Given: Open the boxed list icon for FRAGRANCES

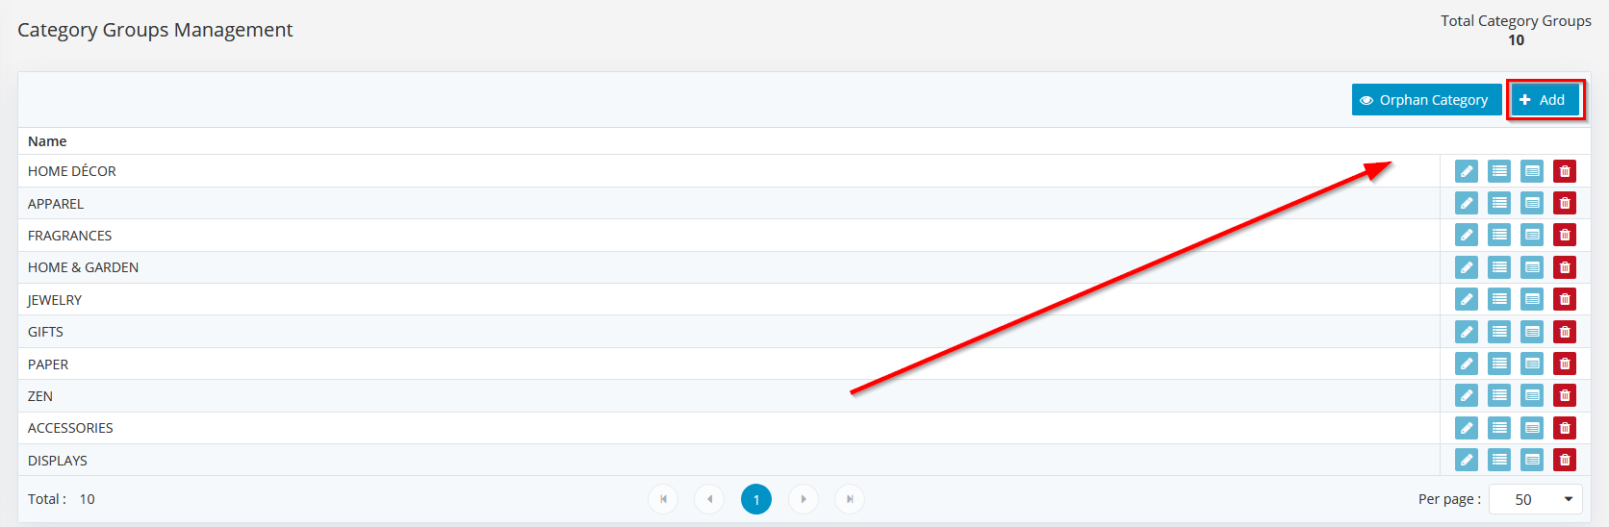Looking at the screenshot, I should (x=1532, y=235).
